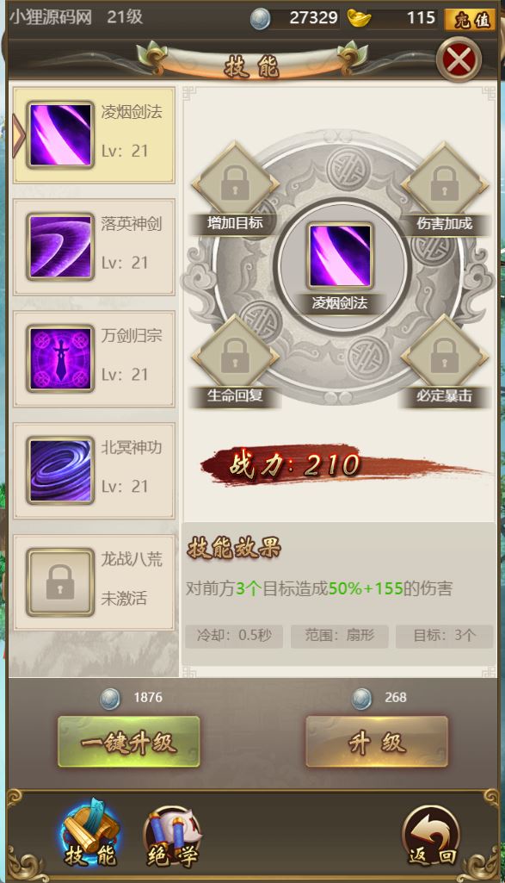Click the silver coin icon at top
Viewport: 505px width, 883px height.
pos(260,20)
